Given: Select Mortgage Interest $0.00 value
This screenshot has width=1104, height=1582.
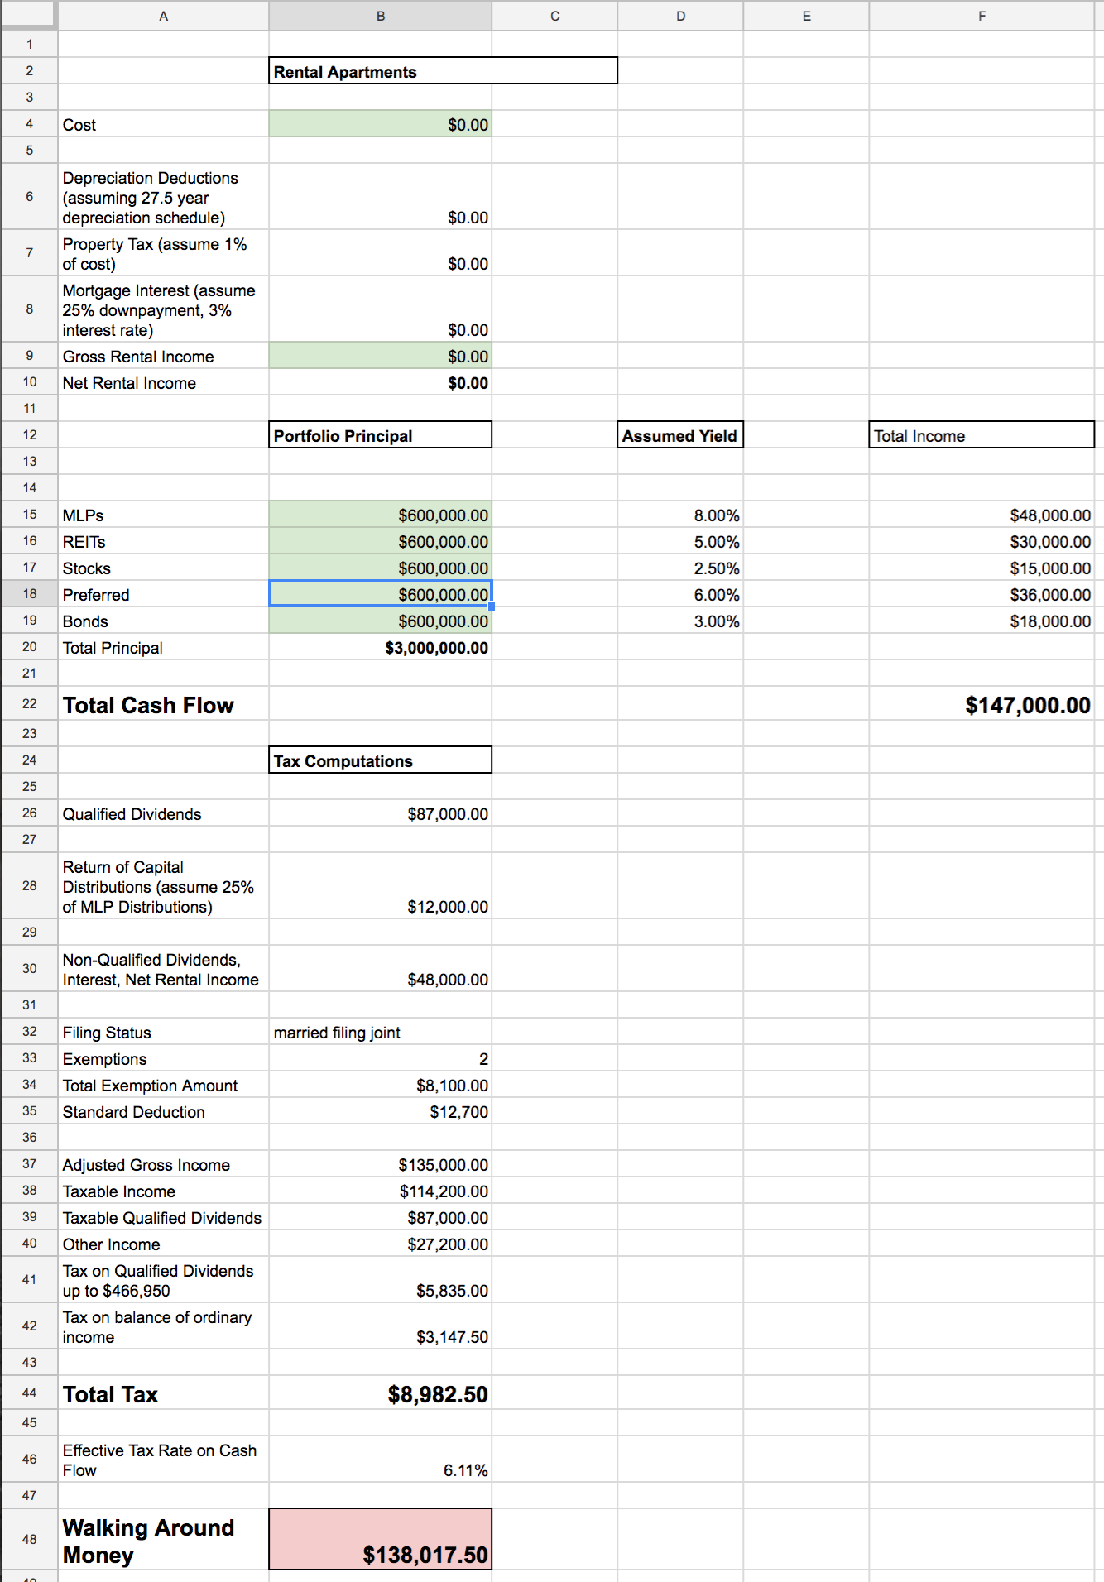Looking at the screenshot, I should point(381,309).
